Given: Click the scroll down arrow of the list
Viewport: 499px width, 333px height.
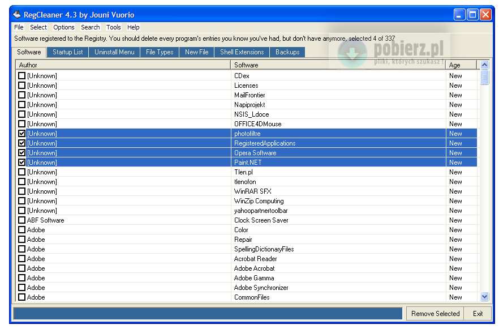Looking at the screenshot, I should pos(484,297).
